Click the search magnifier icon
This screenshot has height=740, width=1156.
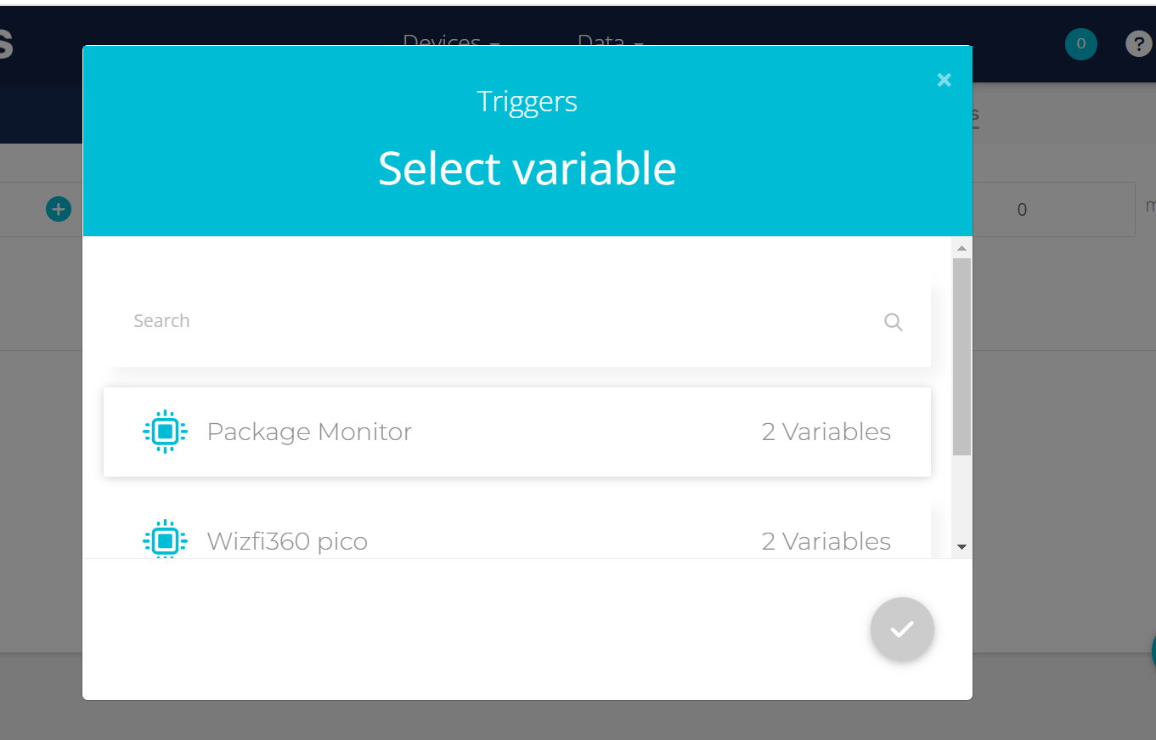(x=893, y=322)
